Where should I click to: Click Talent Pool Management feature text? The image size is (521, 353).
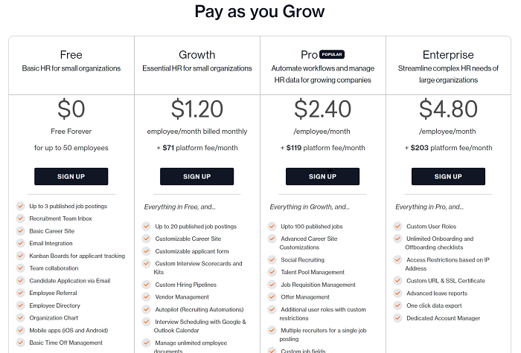(x=313, y=272)
